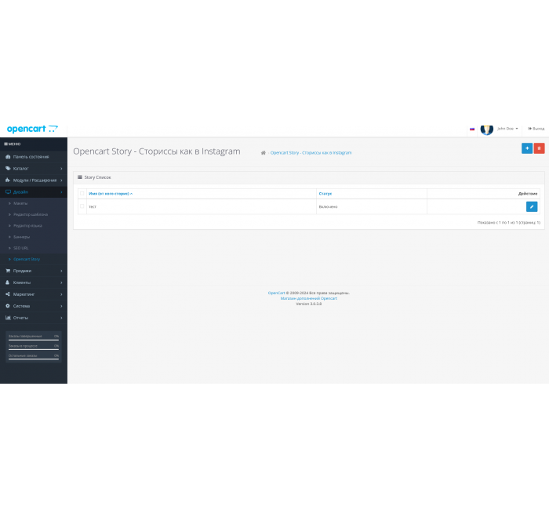Sort by Статус column header link
This screenshot has height=510, width=549.
pyautogui.click(x=325, y=193)
